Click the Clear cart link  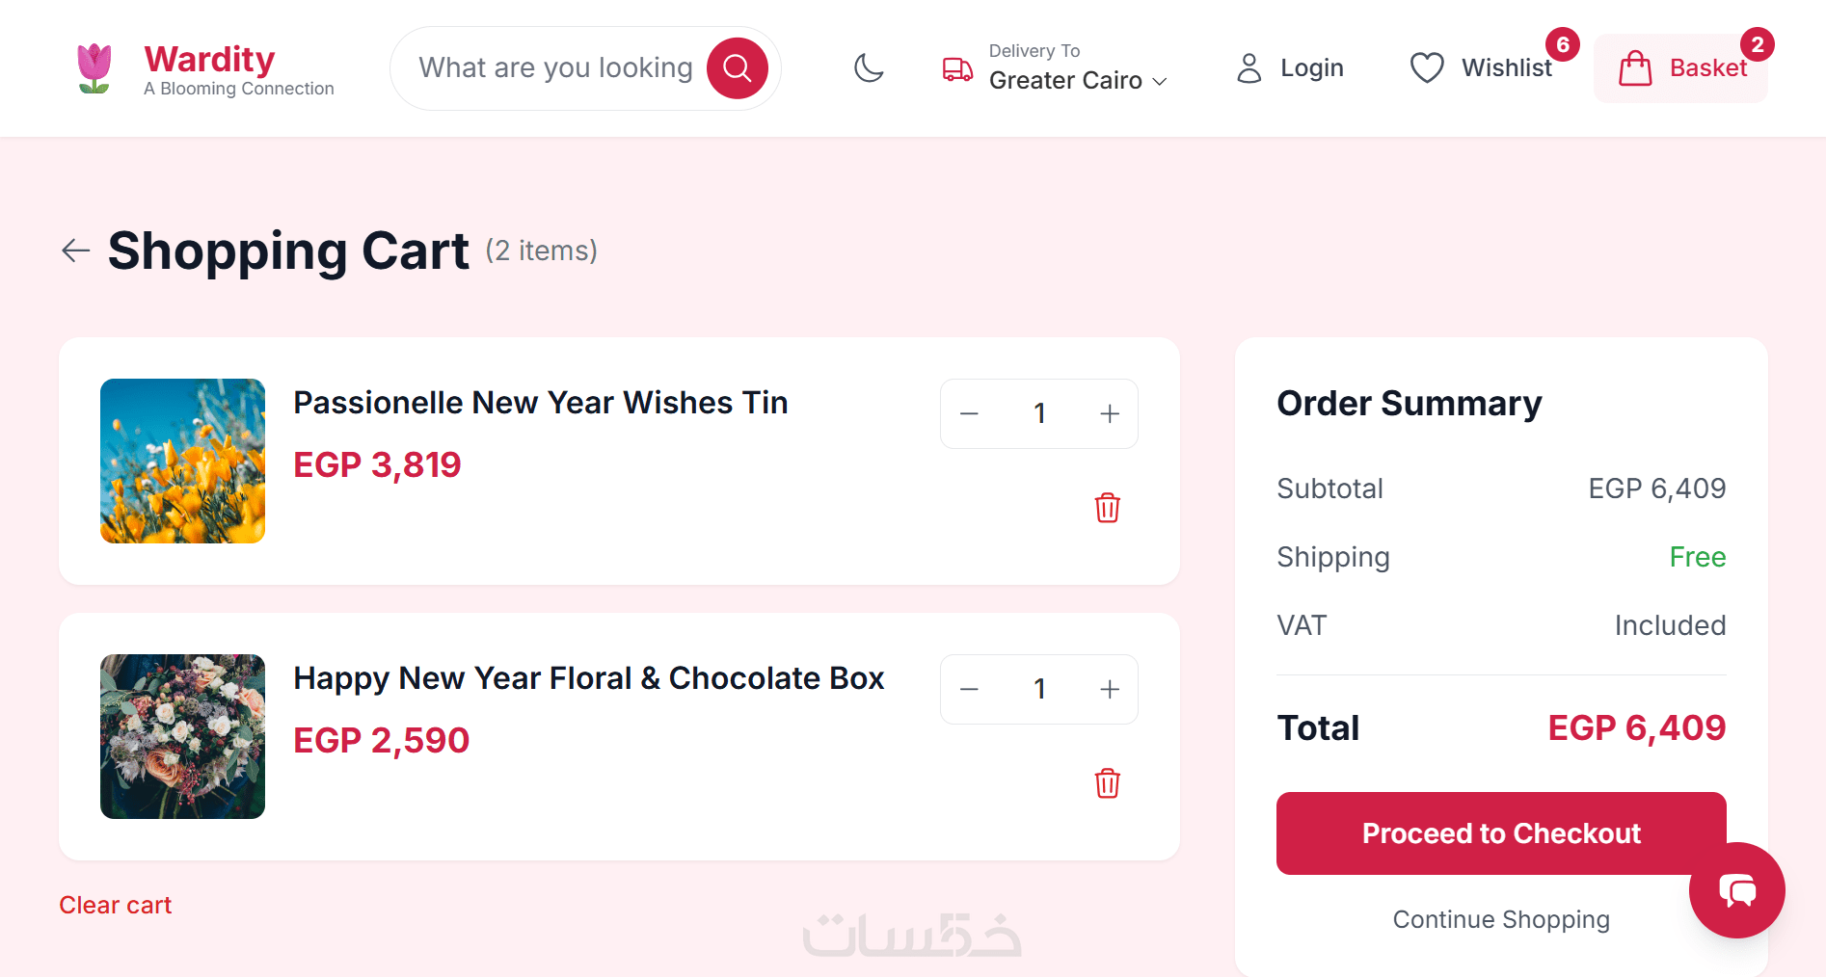click(x=116, y=905)
